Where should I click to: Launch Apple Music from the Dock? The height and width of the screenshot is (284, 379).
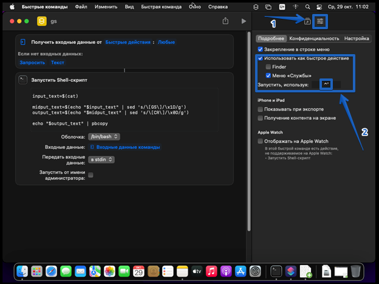[x=211, y=270]
